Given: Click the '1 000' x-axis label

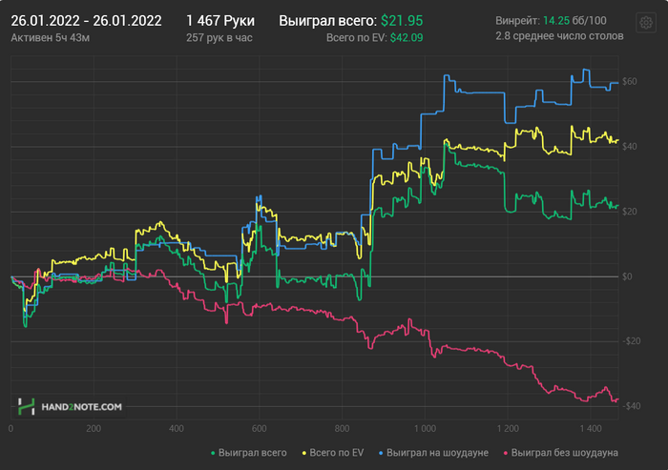Looking at the screenshot, I should (425, 428).
